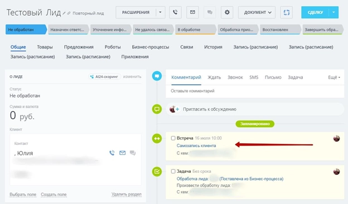Screen dimensions: 348x204
Task: Click изменить link in О лиде section
Action: (x=132, y=76)
